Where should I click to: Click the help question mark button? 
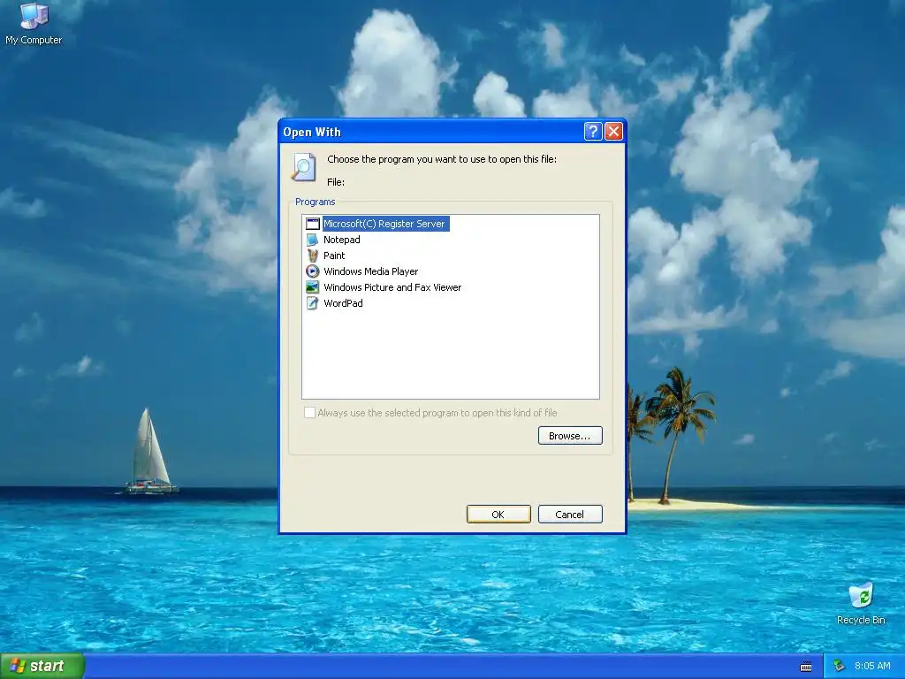coord(593,132)
